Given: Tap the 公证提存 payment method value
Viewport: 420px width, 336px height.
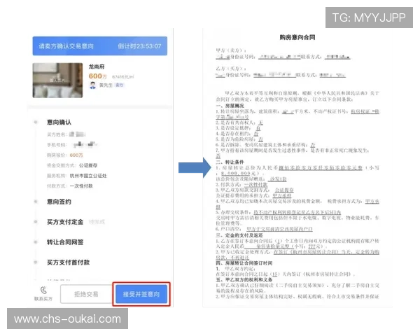Looking at the screenshot, I should pyautogui.click(x=88, y=165).
